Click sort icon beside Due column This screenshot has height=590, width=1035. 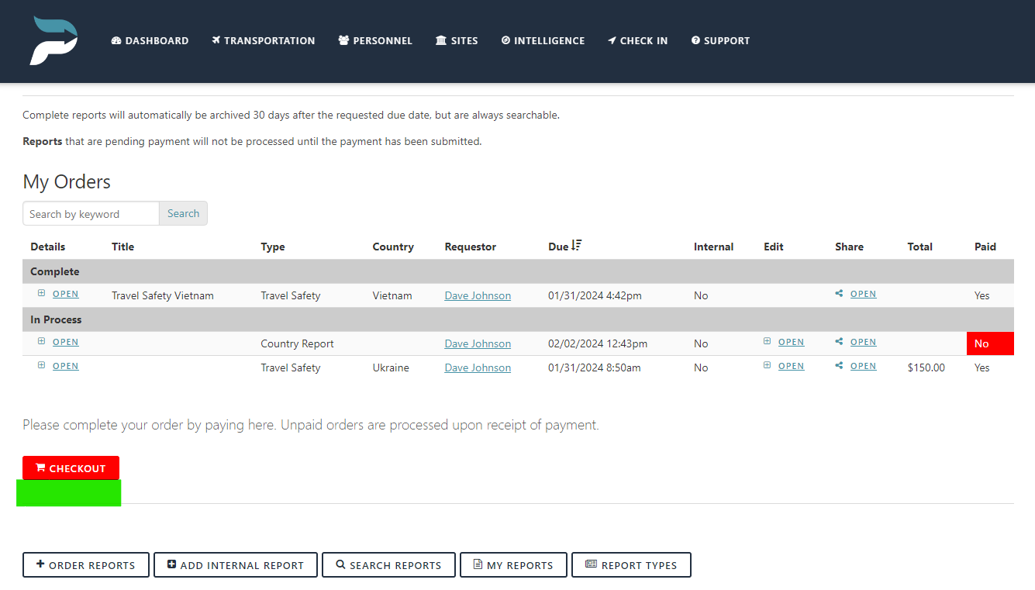576,246
